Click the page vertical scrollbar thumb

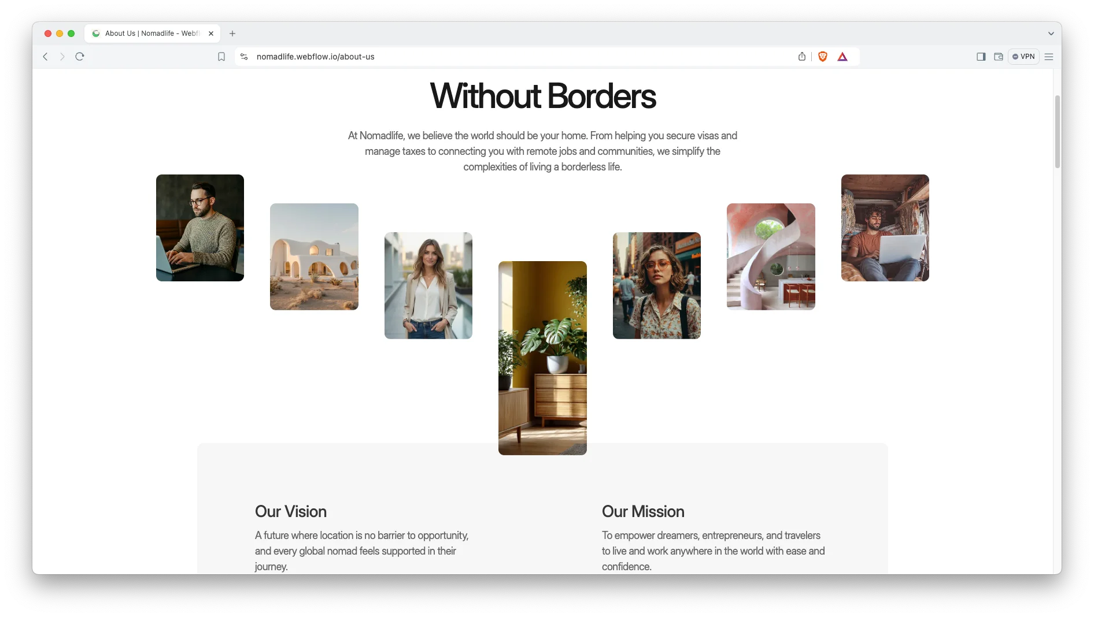1058,132
